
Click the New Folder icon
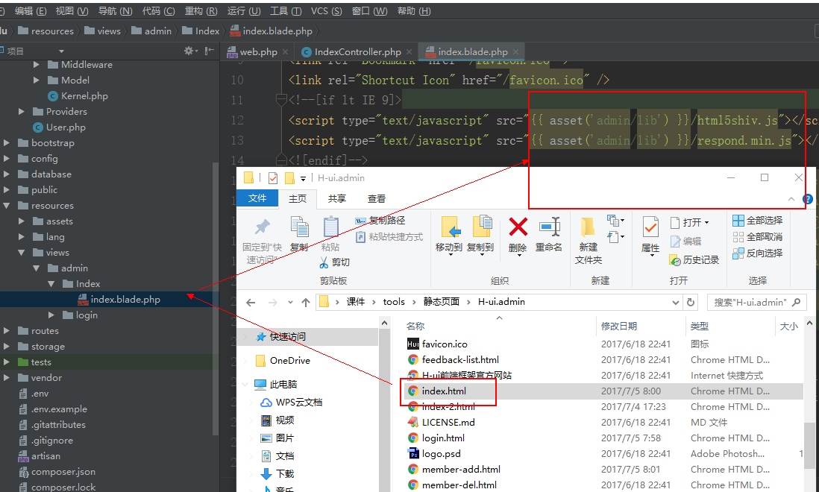(588, 228)
